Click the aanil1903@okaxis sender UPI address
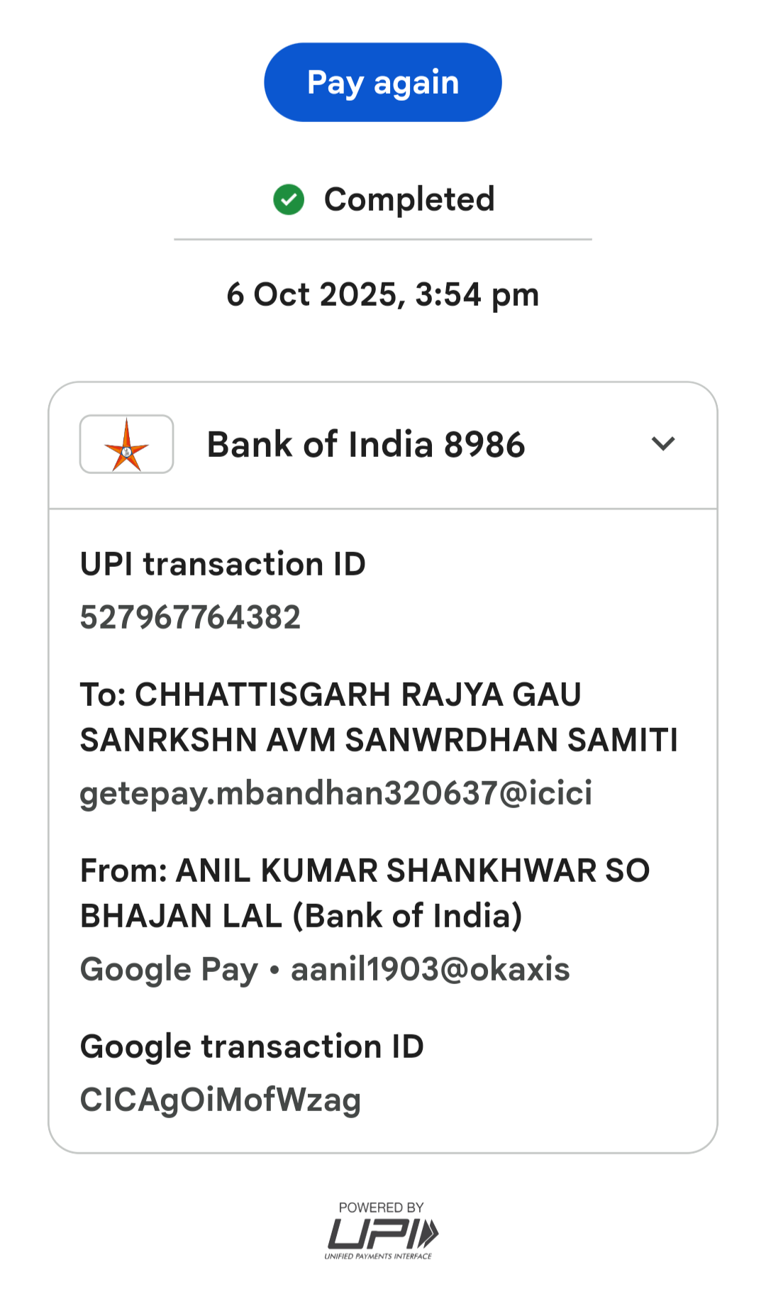 (x=430, y=969)
